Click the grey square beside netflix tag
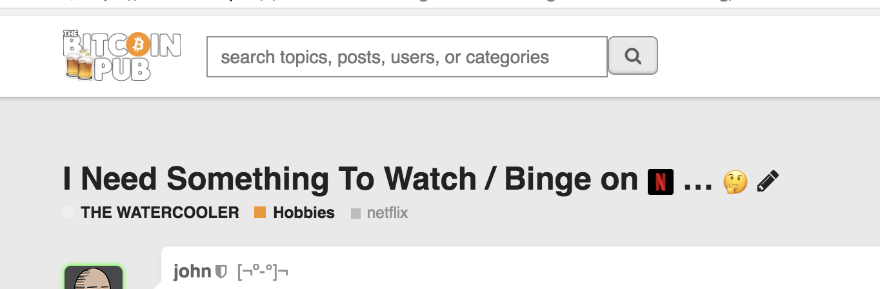 (355, 214)
